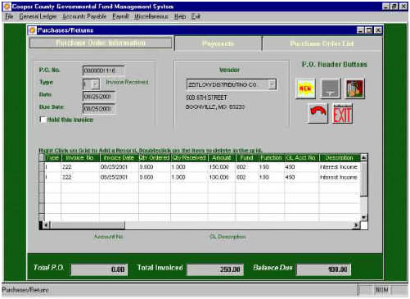Select the second grid row selector

(42, 177)
